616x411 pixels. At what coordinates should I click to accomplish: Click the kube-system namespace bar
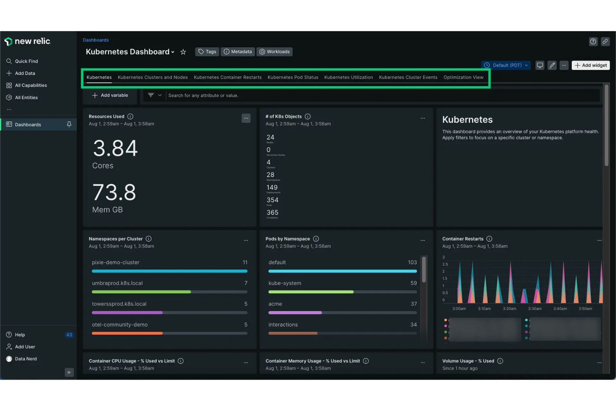coord(343,292)
